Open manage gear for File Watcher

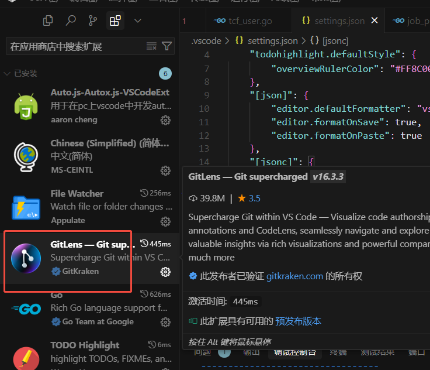165,221
